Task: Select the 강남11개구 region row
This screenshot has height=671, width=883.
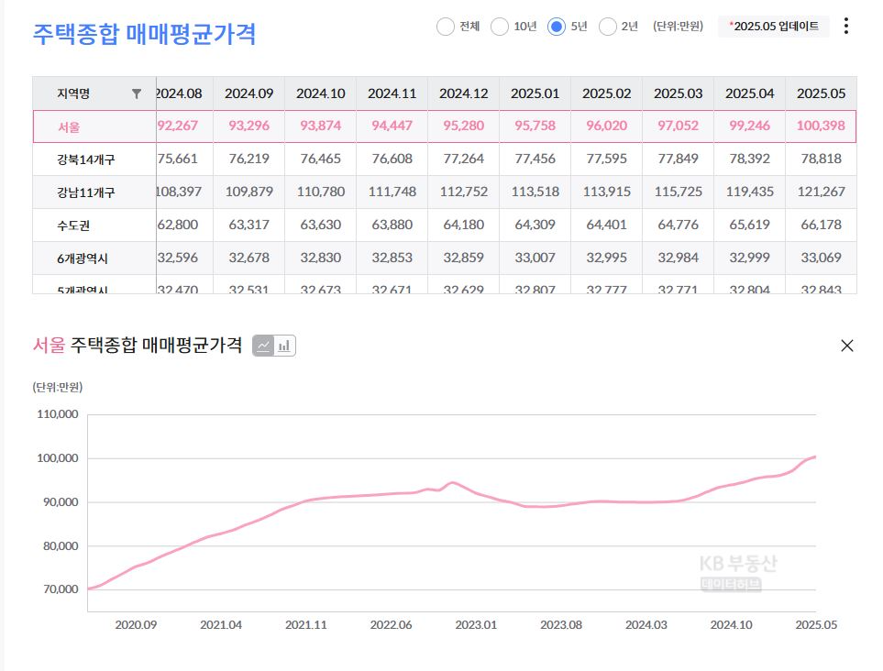Action: [x=86, y=192]
